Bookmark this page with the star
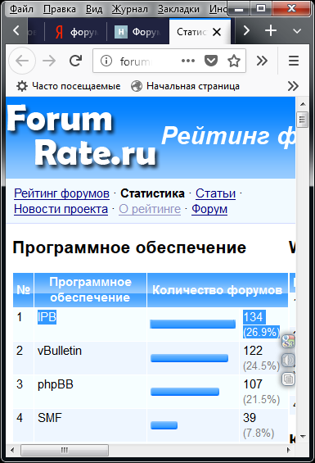 234,61
